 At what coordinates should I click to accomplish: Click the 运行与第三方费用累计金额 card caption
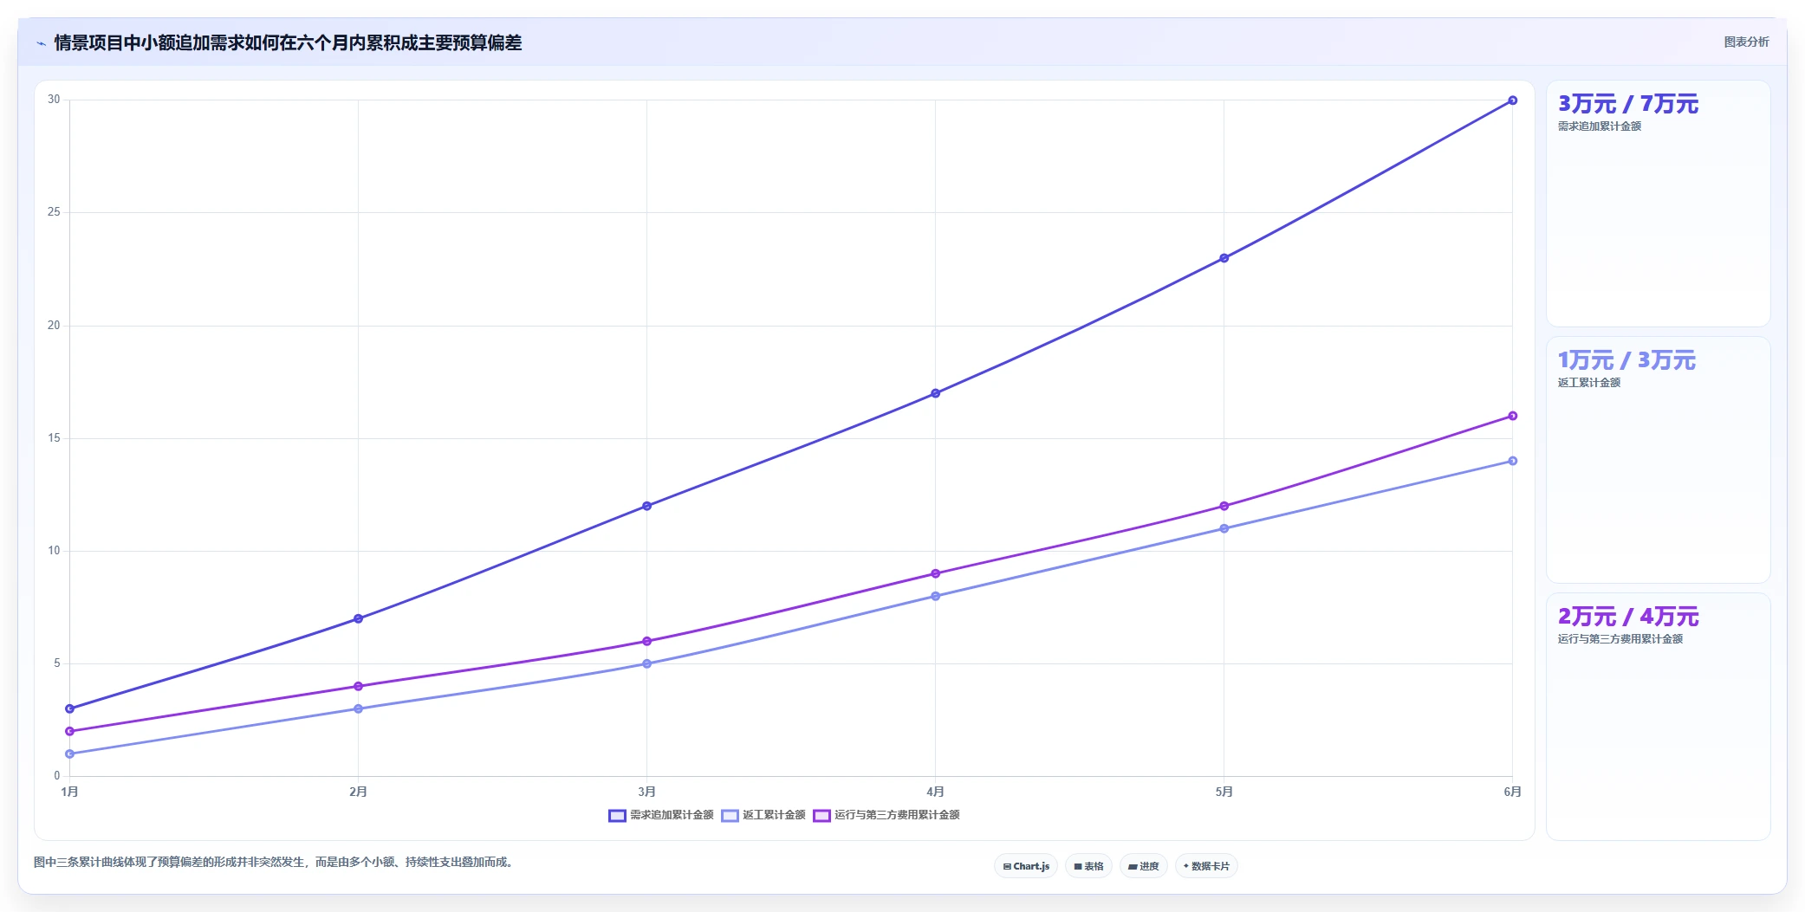(1620, 639)
